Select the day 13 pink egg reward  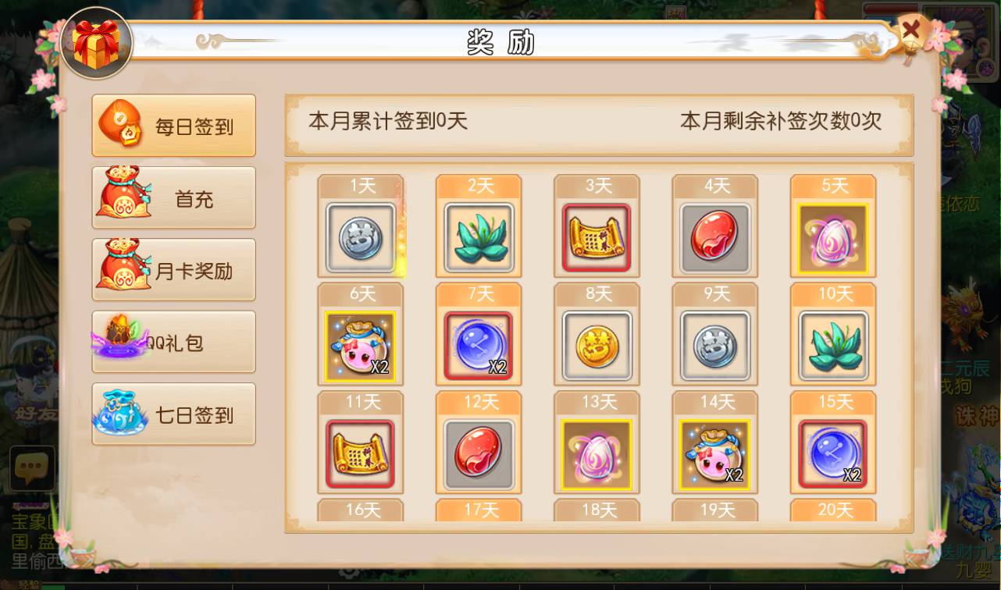point(597,455)
